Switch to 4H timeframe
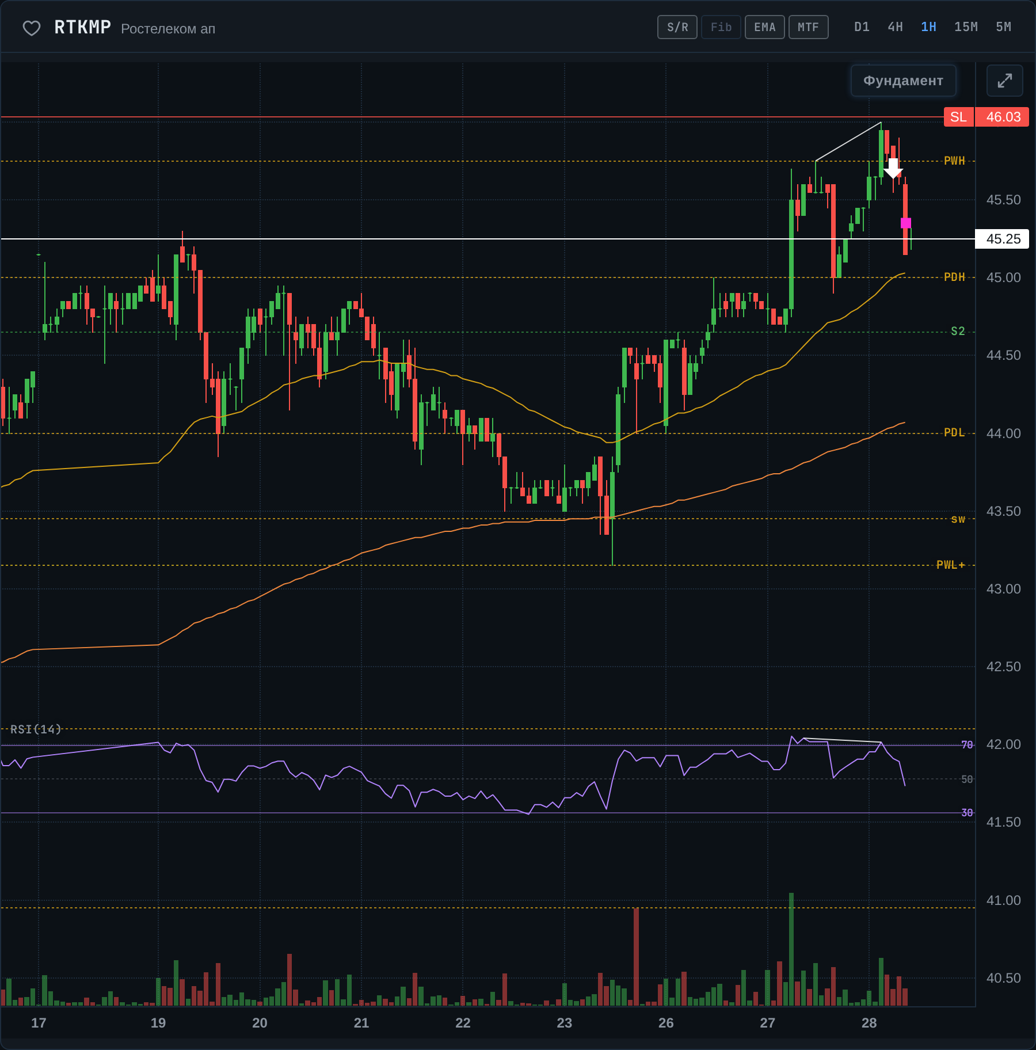1036x1050 pixels. point(895,27)
